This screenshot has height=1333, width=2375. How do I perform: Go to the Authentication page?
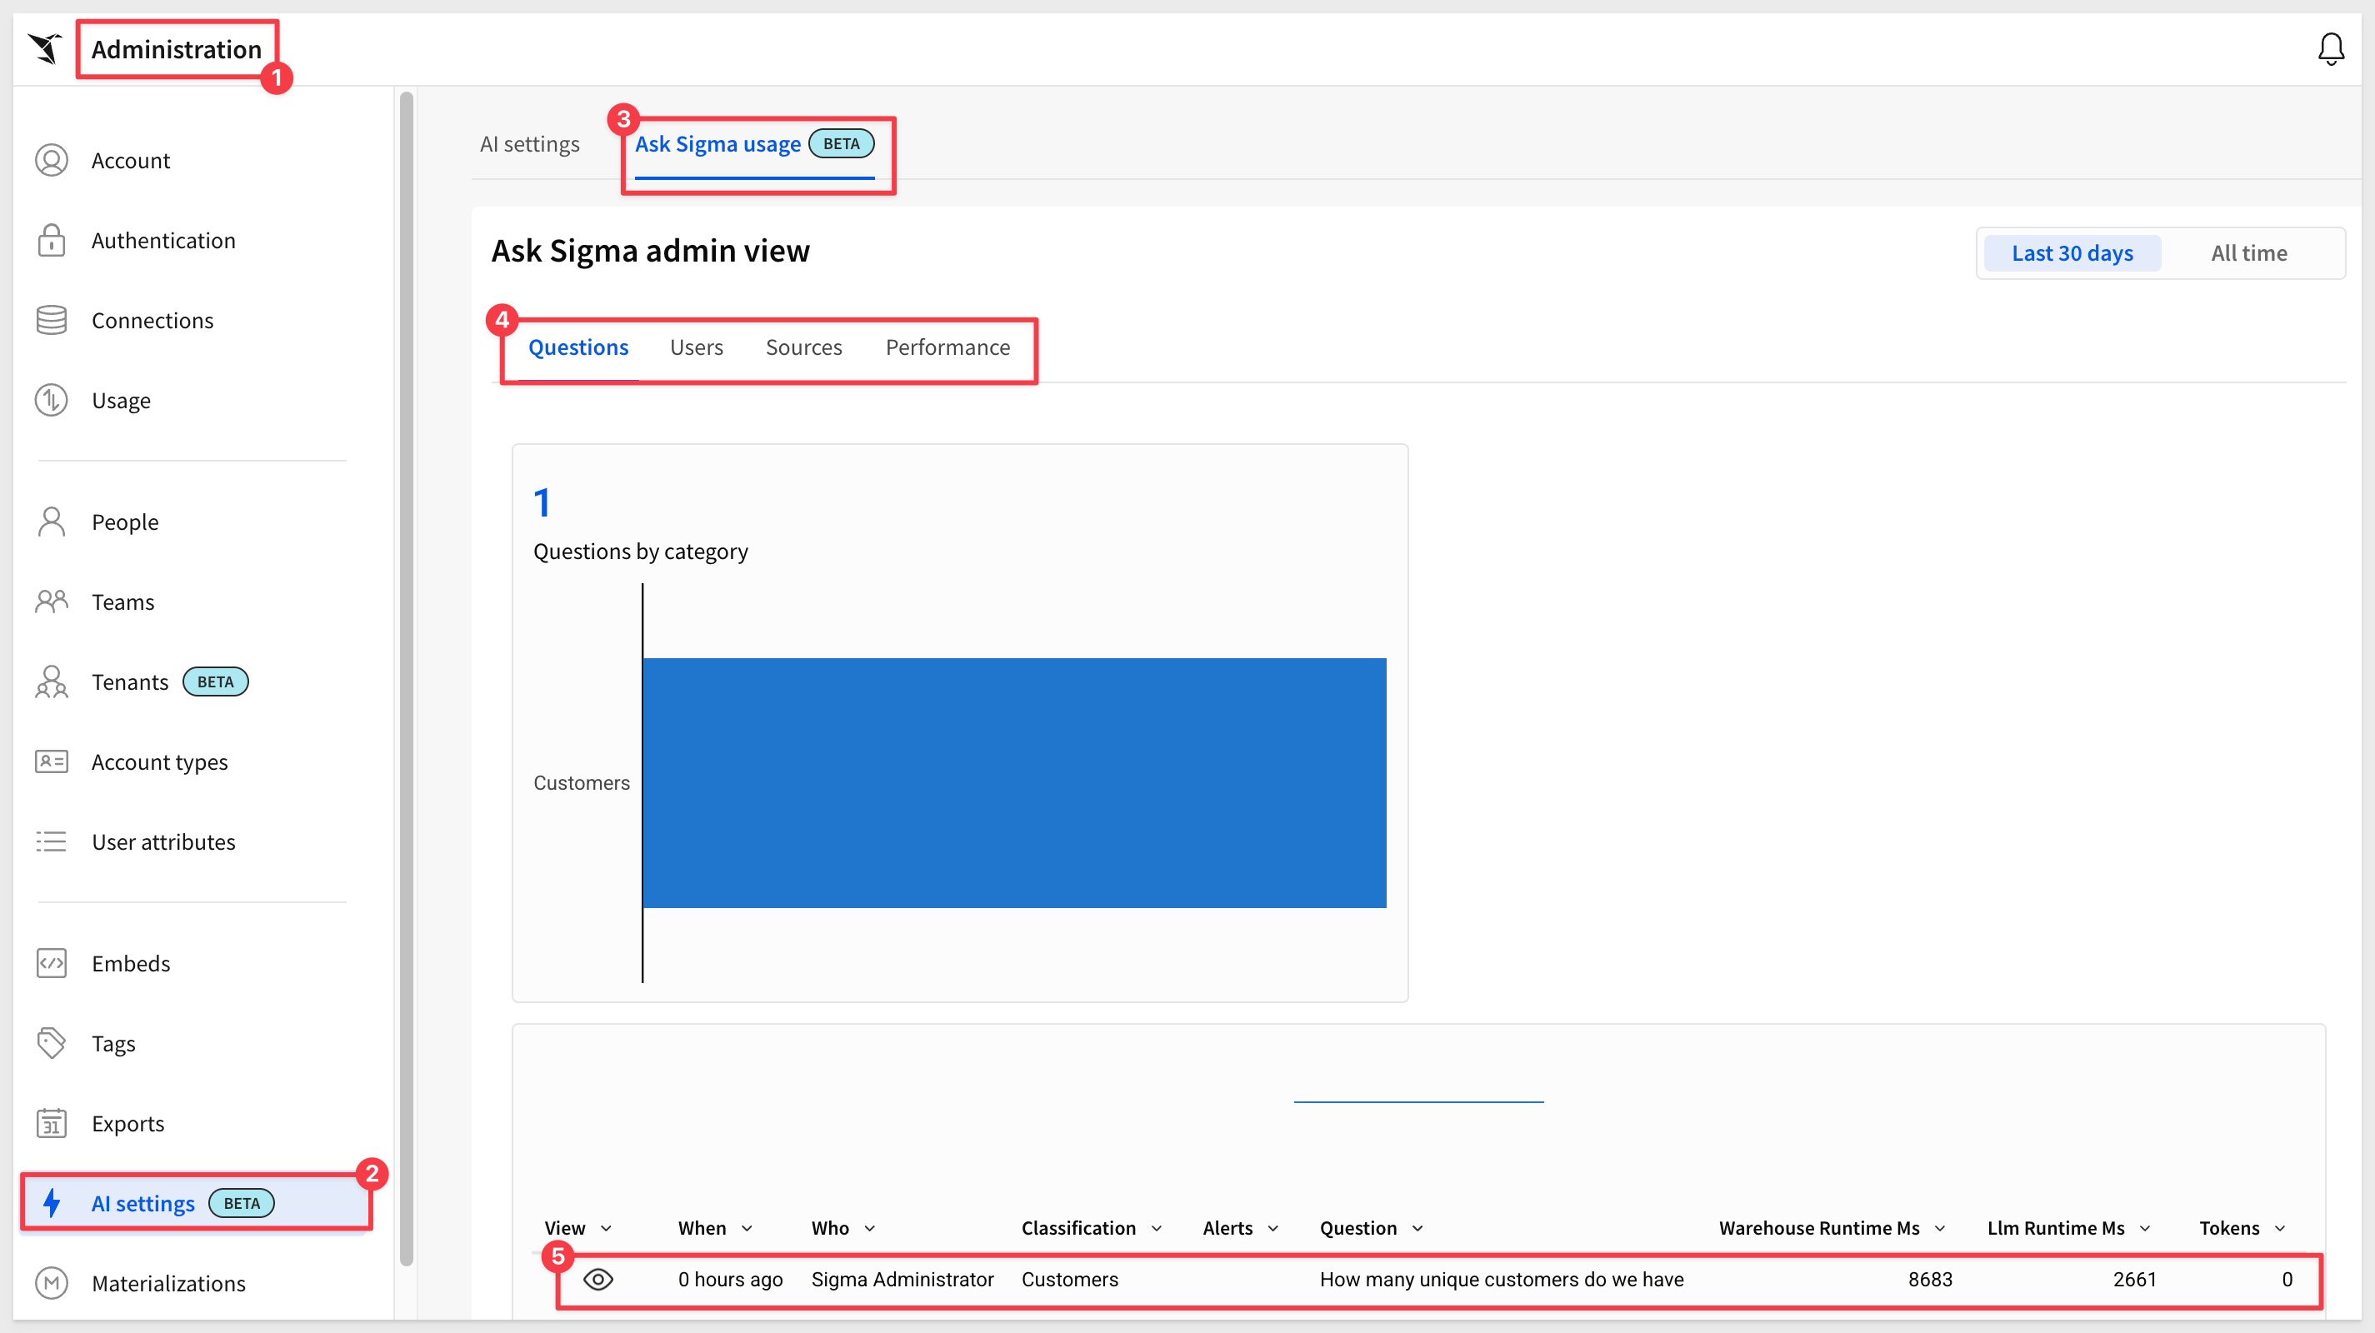pos(163,241)
